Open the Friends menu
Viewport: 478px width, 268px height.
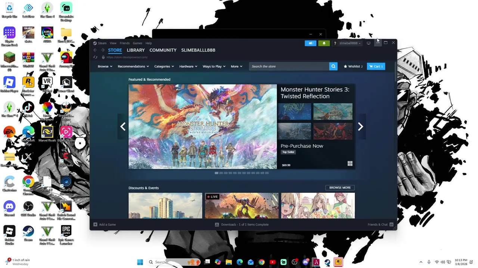124,43
